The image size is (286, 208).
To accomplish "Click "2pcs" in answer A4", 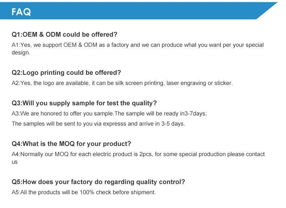I will tap(146, 154).
